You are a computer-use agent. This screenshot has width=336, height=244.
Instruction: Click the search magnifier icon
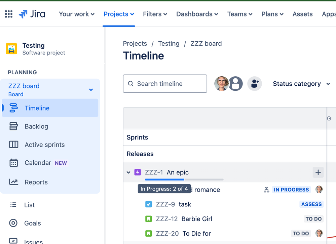click(x=130, y=84)
